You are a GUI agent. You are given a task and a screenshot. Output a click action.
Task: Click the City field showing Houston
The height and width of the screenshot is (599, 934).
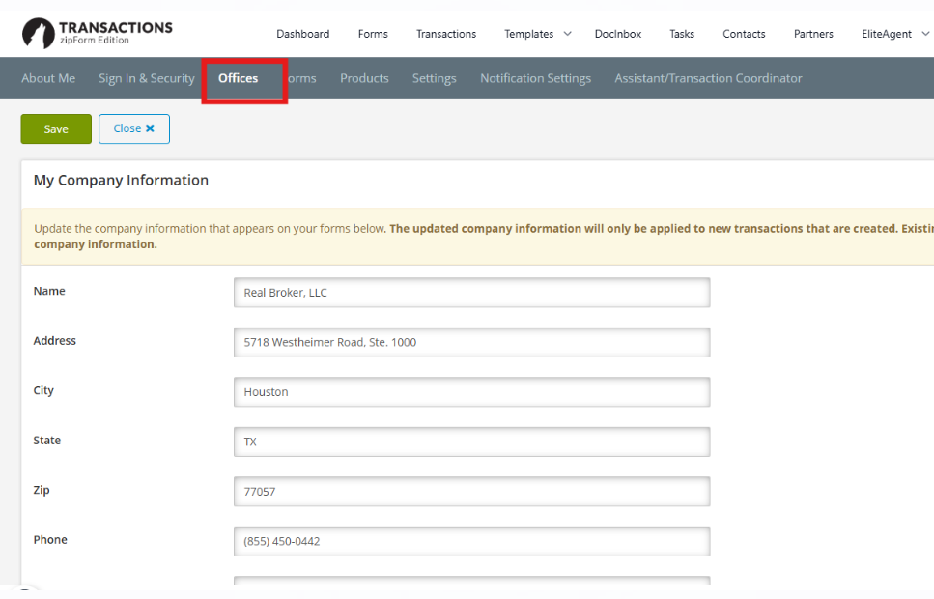click(471, 392)
